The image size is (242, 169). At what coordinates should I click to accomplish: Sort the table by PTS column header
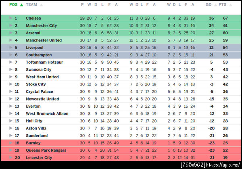(223, 5)
